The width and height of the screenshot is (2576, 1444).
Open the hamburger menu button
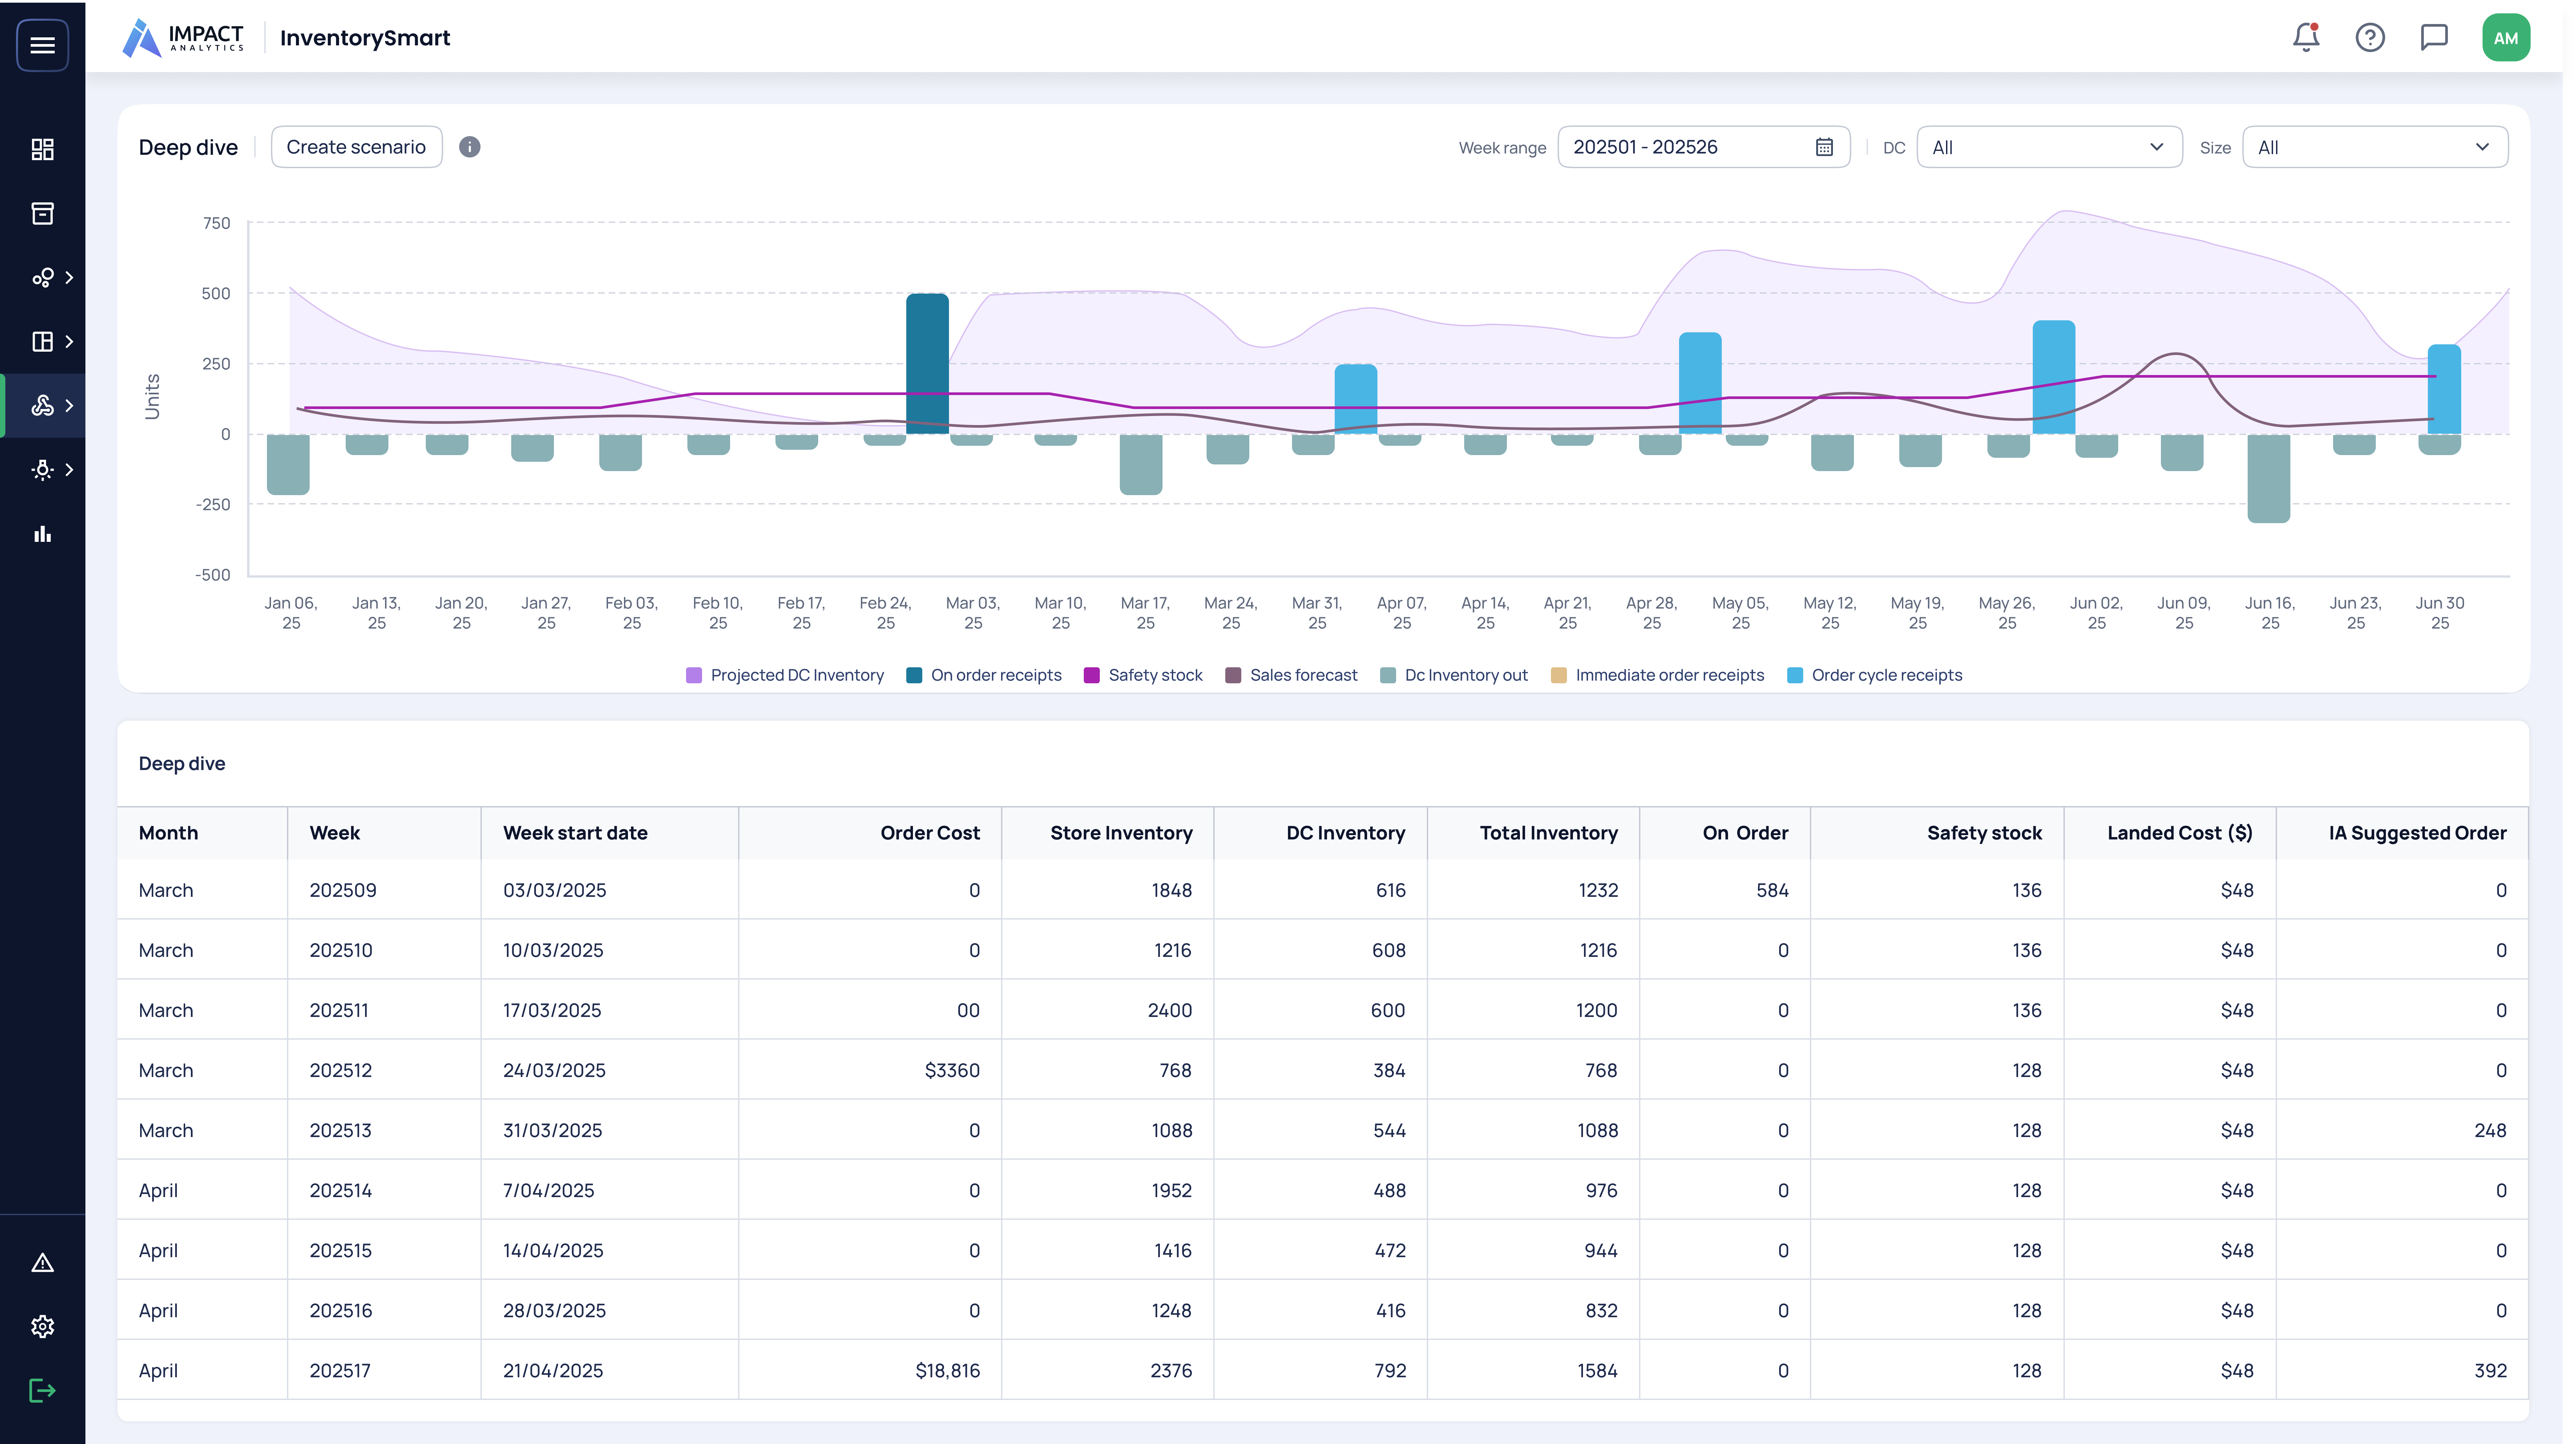pyautogui.click(x=42, y=45)
